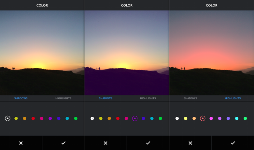Select the white ringed swatch in left panel
Viewport: 254px width, 150px height.
tap(7, 118)
